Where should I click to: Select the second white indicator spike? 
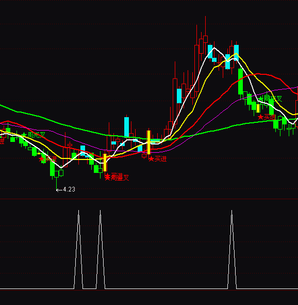pos(100,249)
